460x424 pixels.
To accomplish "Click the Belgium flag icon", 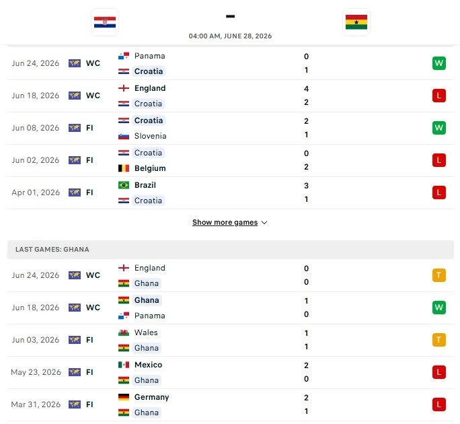I will pos(124,168).
